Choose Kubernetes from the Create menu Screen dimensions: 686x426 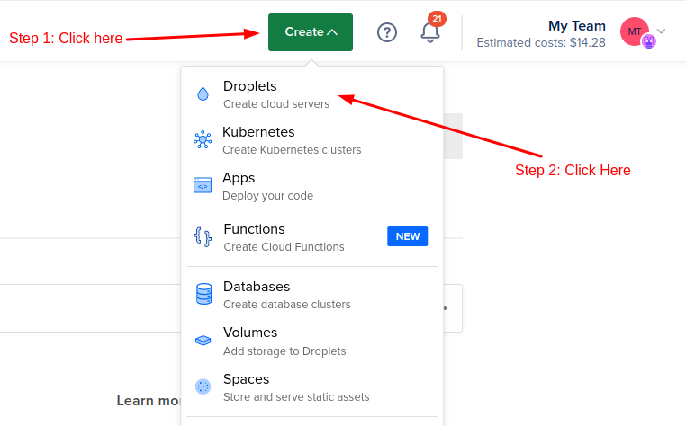tap(311, 141)
